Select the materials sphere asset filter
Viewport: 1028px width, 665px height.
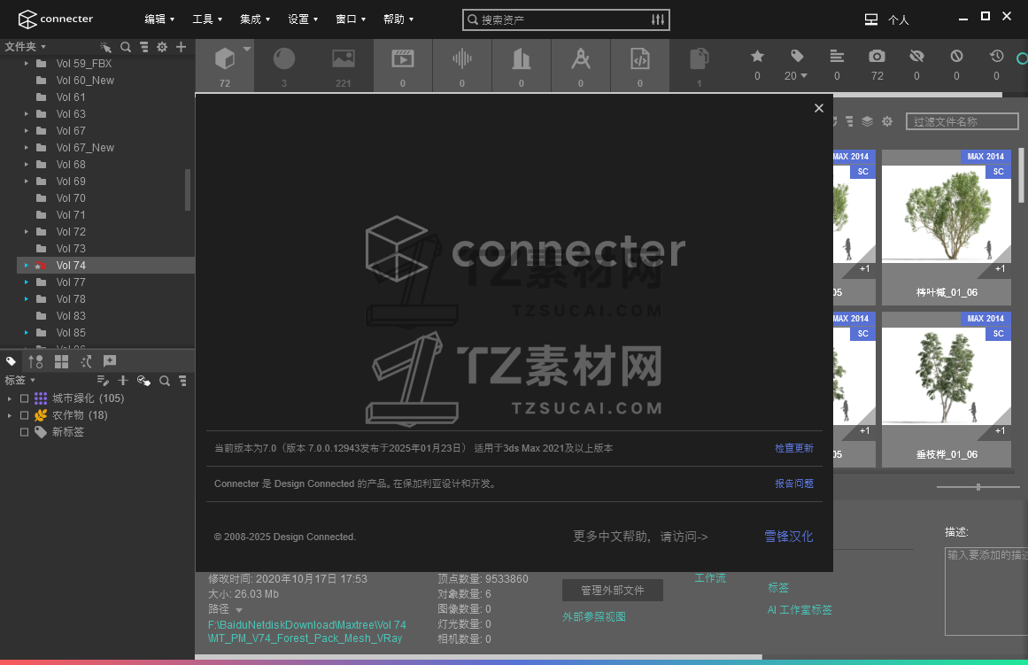click(284, 65)
